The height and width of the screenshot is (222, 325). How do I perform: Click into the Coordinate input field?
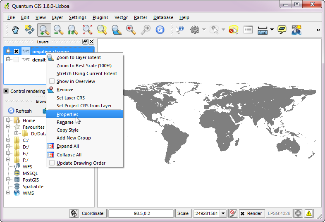coord(141,213)
